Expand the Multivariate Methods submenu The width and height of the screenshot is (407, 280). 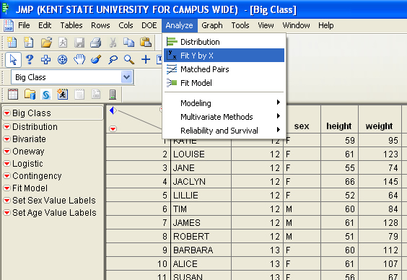[224, 117]
